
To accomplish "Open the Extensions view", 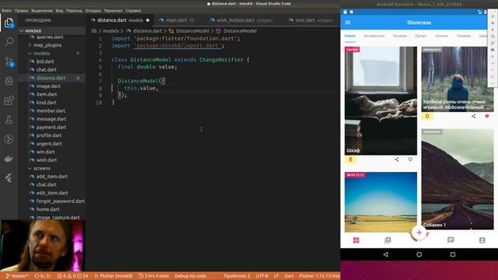I will coord(9,100).
